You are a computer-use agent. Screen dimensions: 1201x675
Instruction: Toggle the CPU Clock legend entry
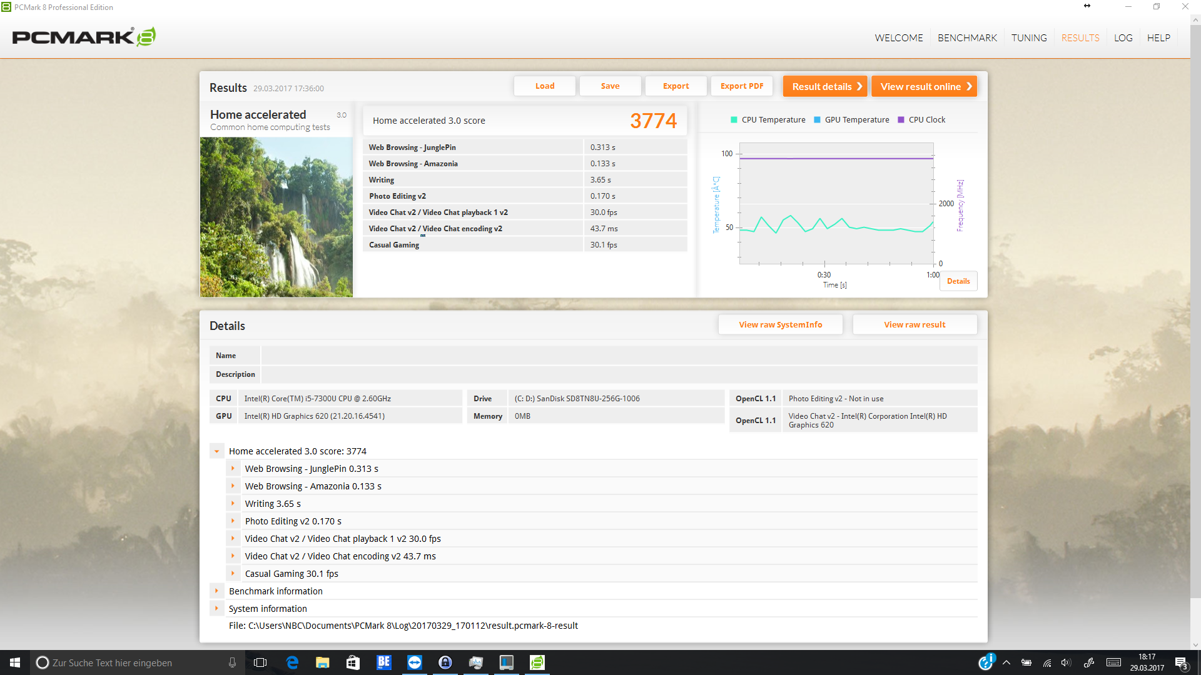coord(921,120)
